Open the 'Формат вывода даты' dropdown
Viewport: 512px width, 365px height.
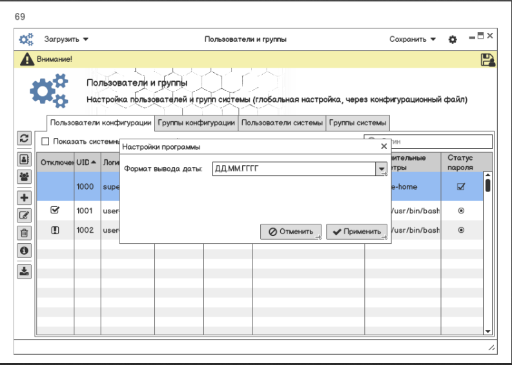pyautogui.click(x=380, y=169)
